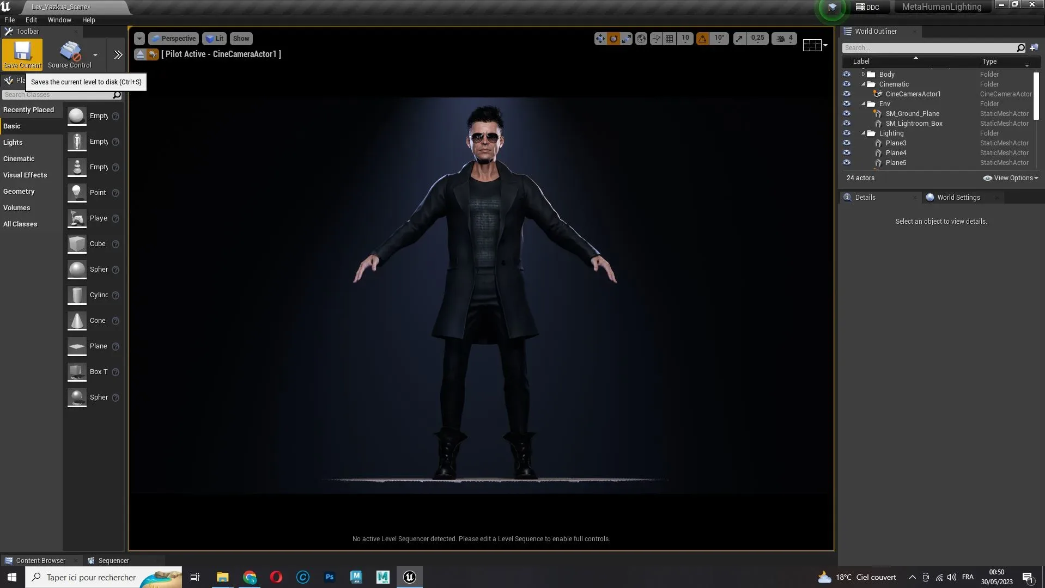Hide the Lighting folder in World Outliner
Image resolution: width=1045 pixels, height=588 pixels.
click(x=847, y=133)
